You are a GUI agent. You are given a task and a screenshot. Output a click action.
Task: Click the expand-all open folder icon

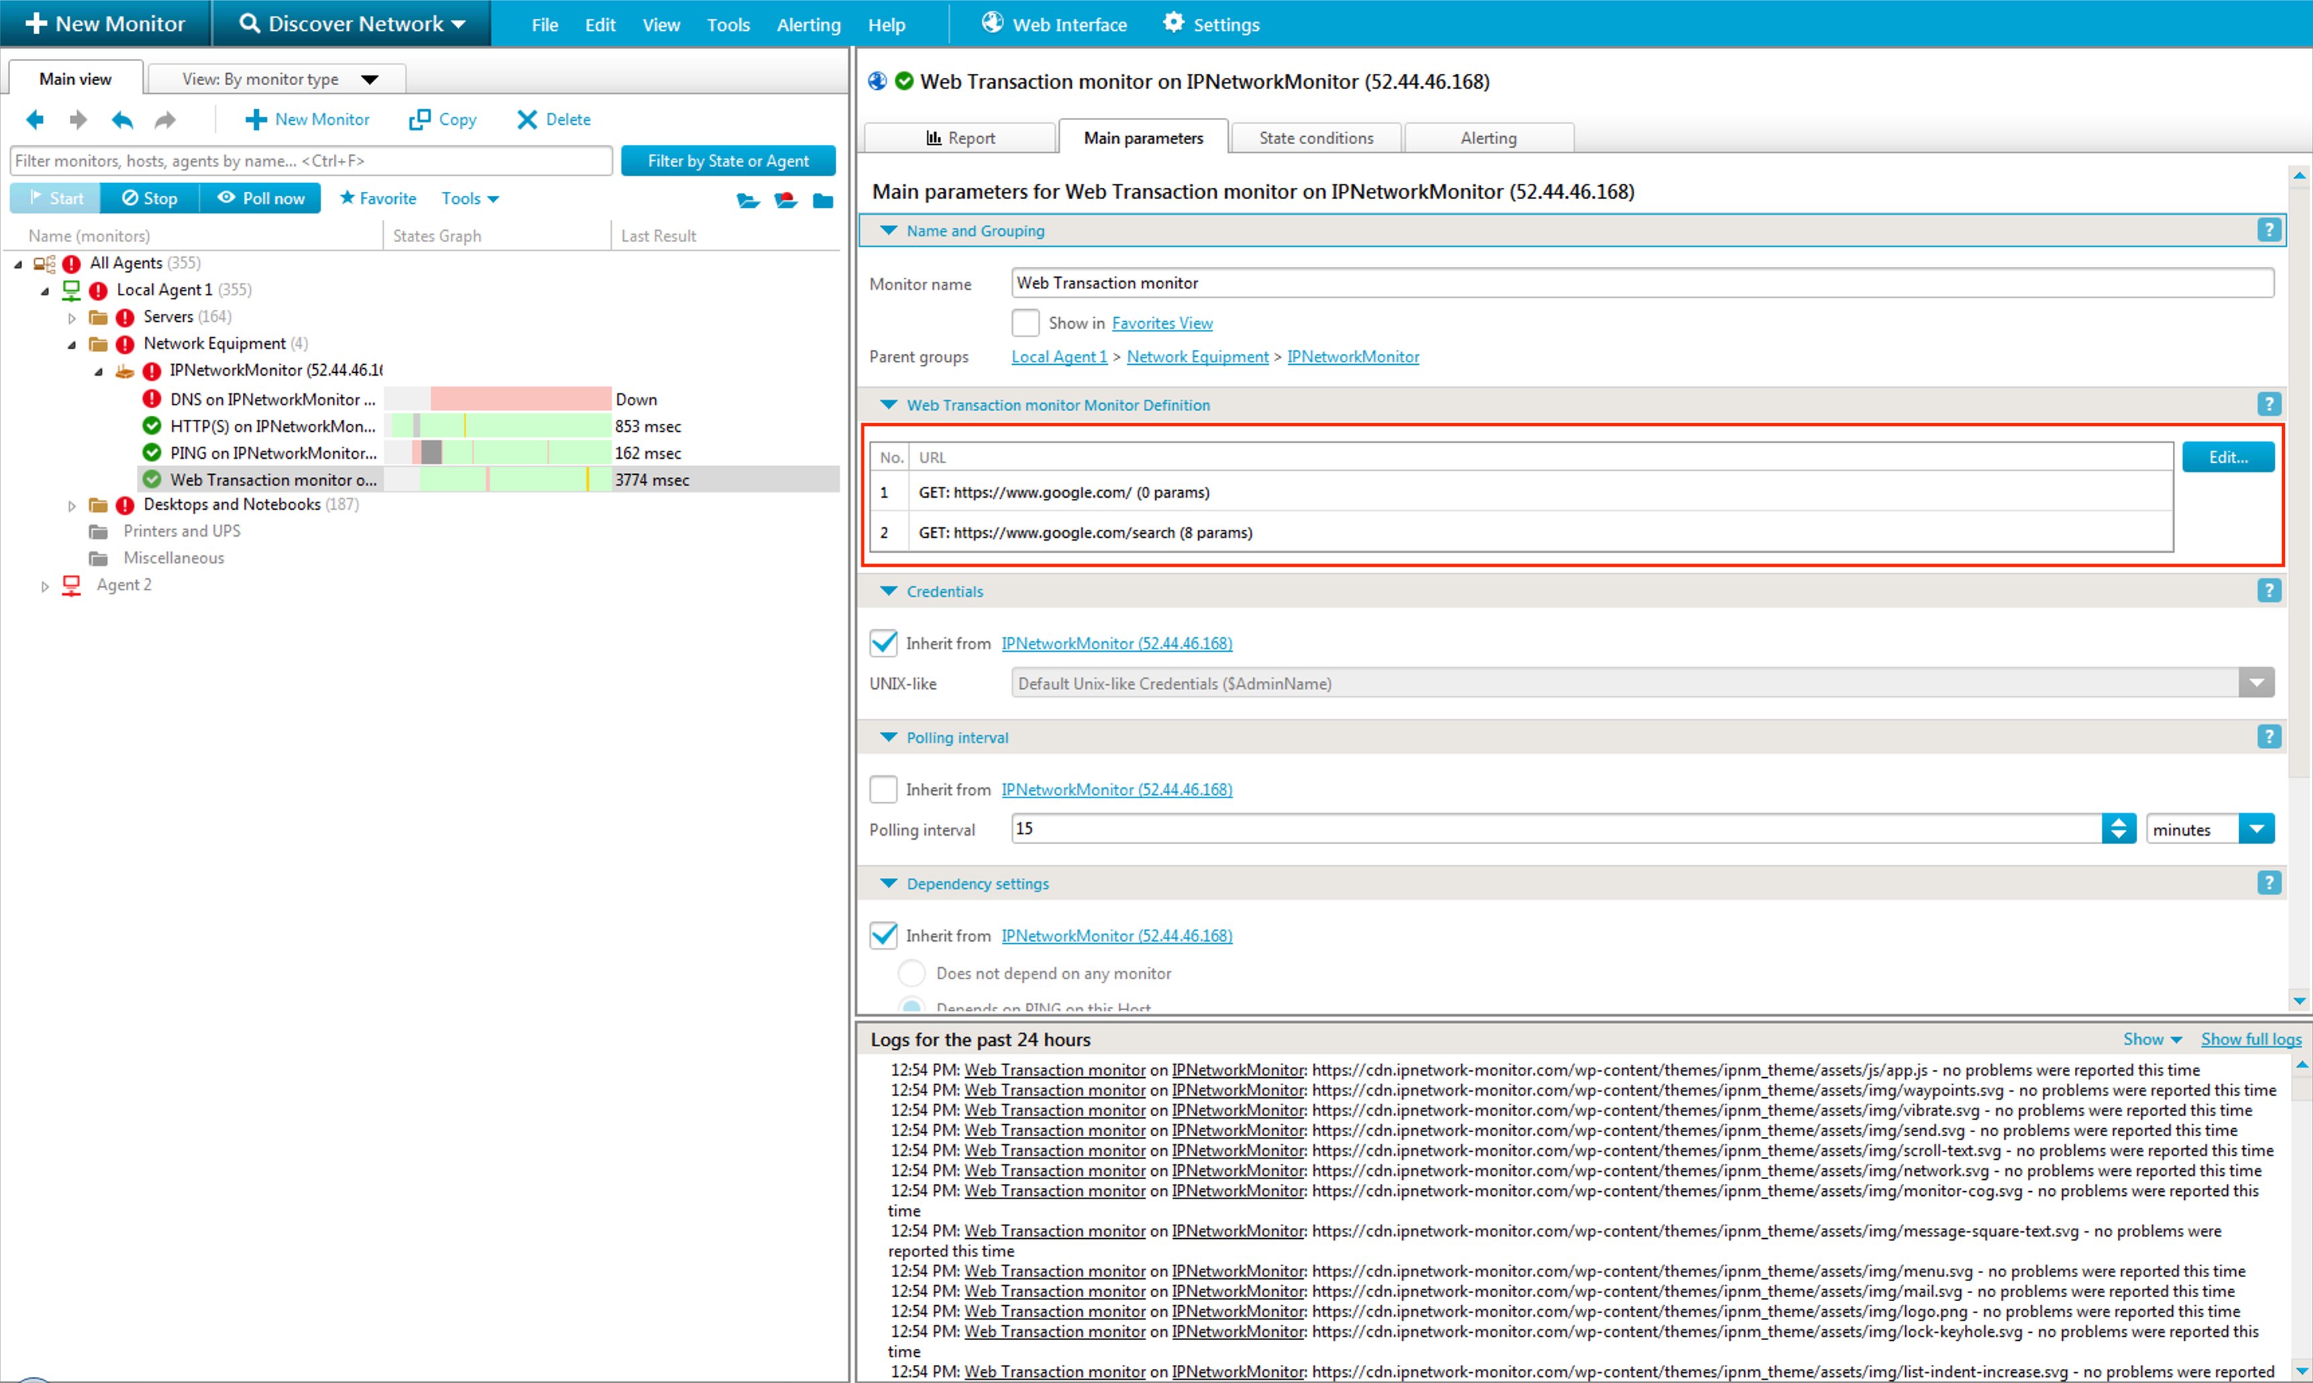pyautogui.click(x=749, y=201)
